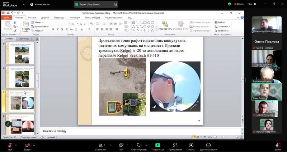
Task: Select the oval shape in gallery
Action: tap(149, 23)
